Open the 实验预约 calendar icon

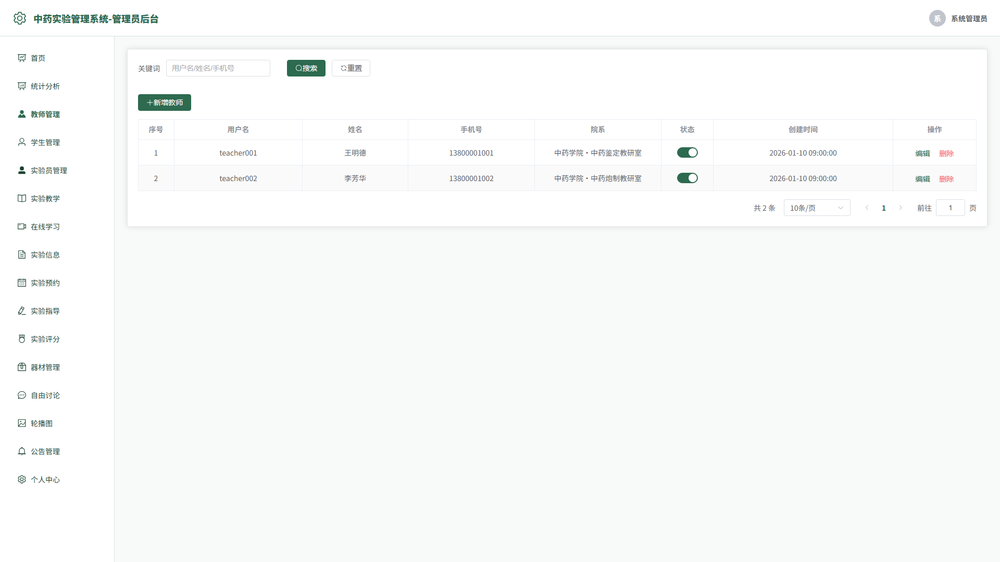tap(22, 283)
